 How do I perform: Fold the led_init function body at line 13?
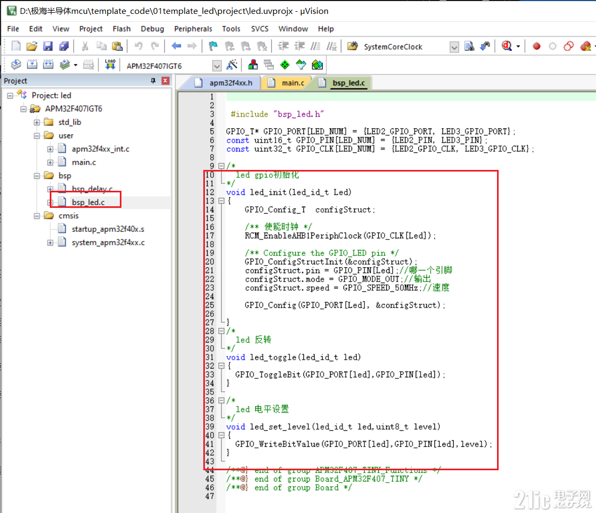click(x=221, y=201)
